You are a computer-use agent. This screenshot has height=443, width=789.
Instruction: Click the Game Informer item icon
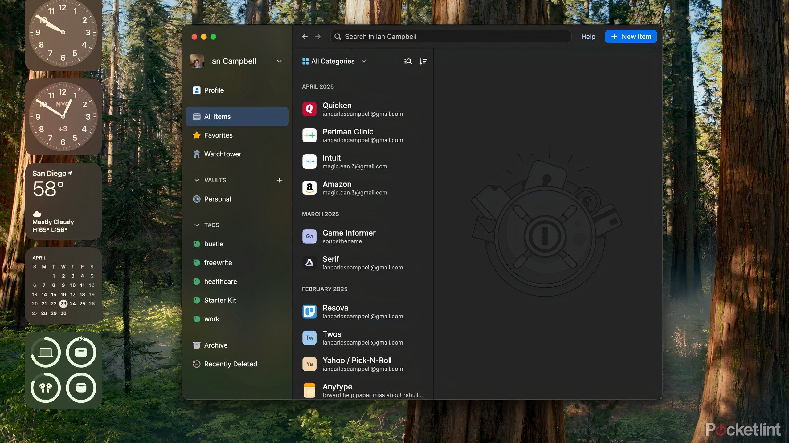click(x=309, y=237)
